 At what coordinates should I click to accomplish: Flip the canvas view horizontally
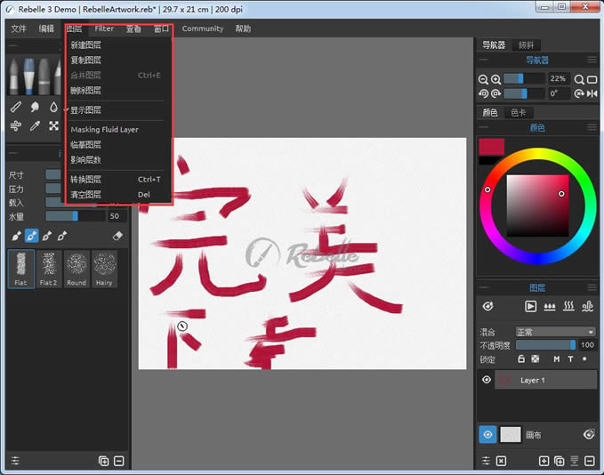coord(592,93)
